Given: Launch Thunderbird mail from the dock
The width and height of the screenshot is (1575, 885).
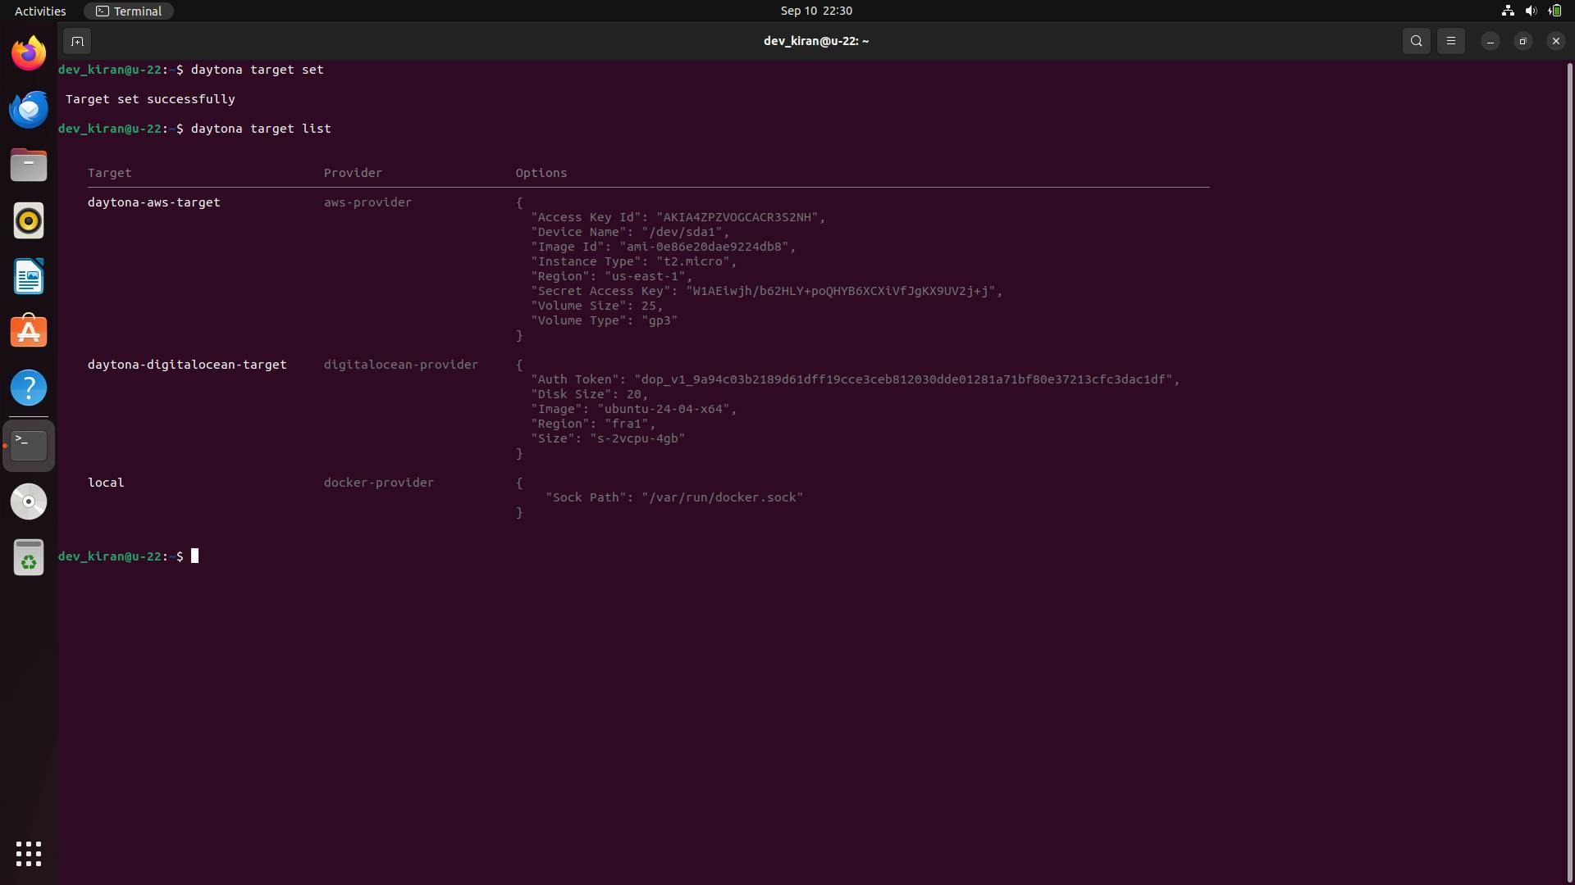Looking at the screenshot, I should coord(29,109).
